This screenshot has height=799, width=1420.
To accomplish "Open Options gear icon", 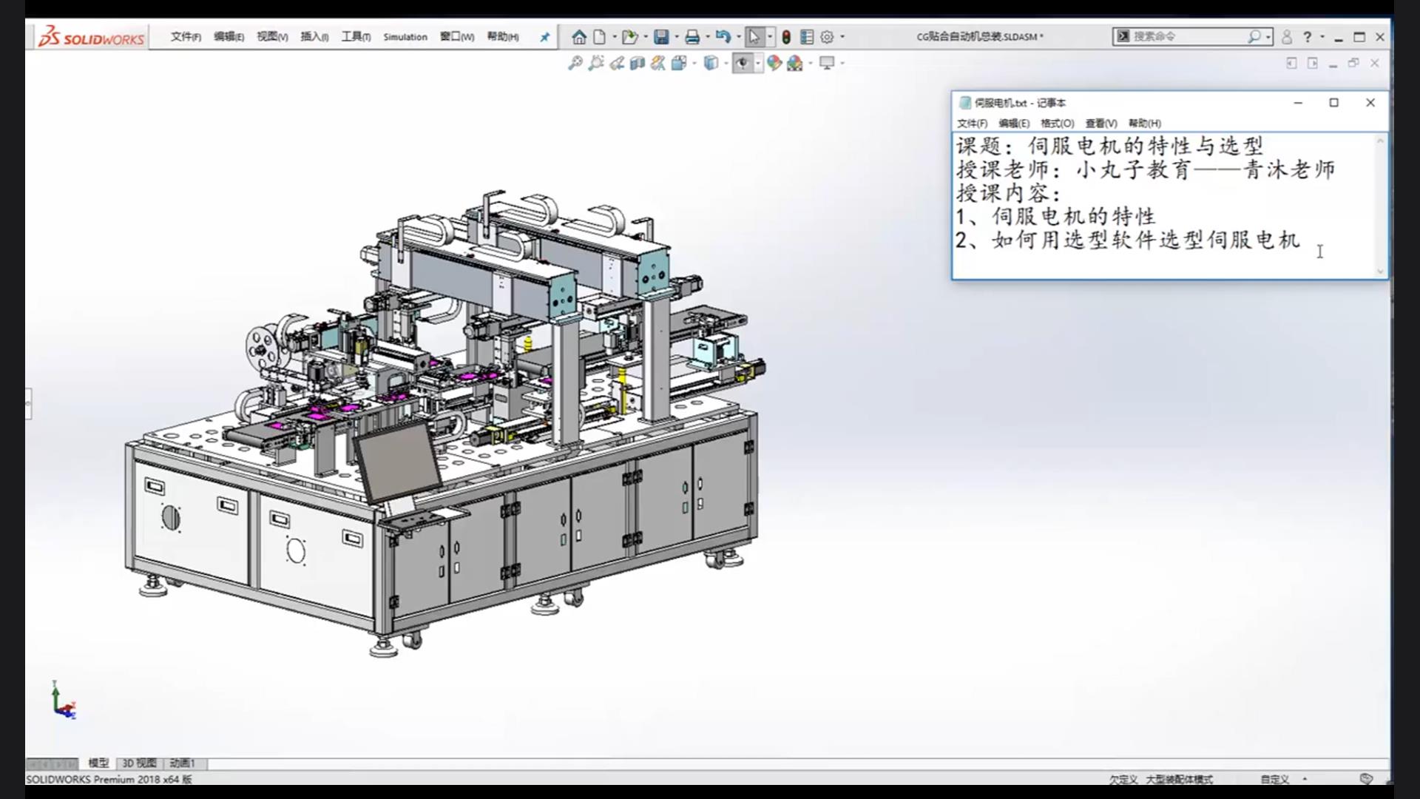I will point(827,37).
